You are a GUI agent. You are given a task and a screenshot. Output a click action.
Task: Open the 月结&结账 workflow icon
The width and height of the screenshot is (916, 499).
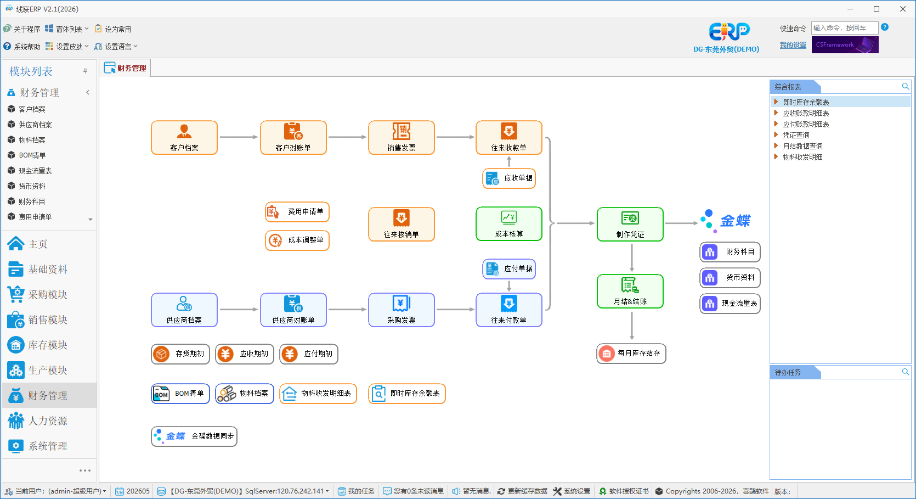pos(630,291)
